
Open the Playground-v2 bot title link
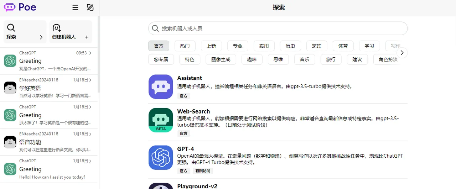click(x=197, y=186)
